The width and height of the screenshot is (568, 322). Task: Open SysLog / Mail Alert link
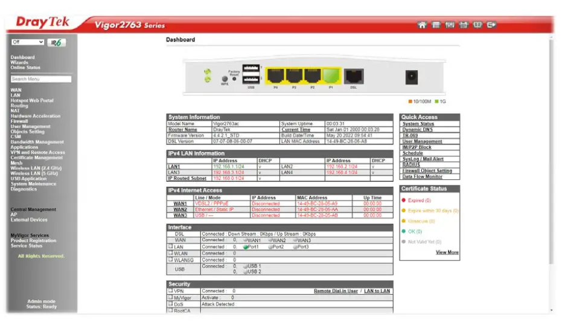(x=423, y=159)
